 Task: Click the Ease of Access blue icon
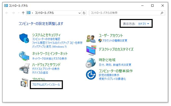(x=91, y=75)
